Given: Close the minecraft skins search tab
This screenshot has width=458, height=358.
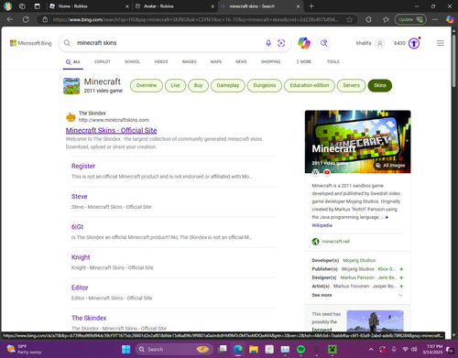Looking at the screenshot, I should pos(298,6).
